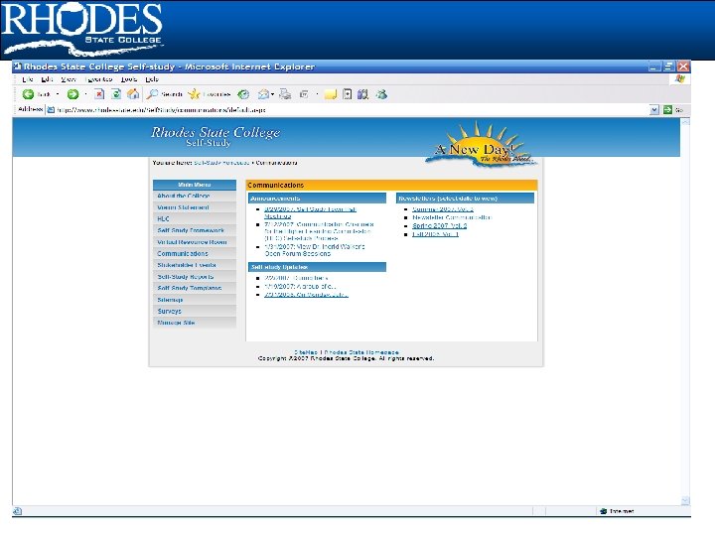Open Self Study Framework menu item
The image size is (715, 536).
(x=195, y=230)
